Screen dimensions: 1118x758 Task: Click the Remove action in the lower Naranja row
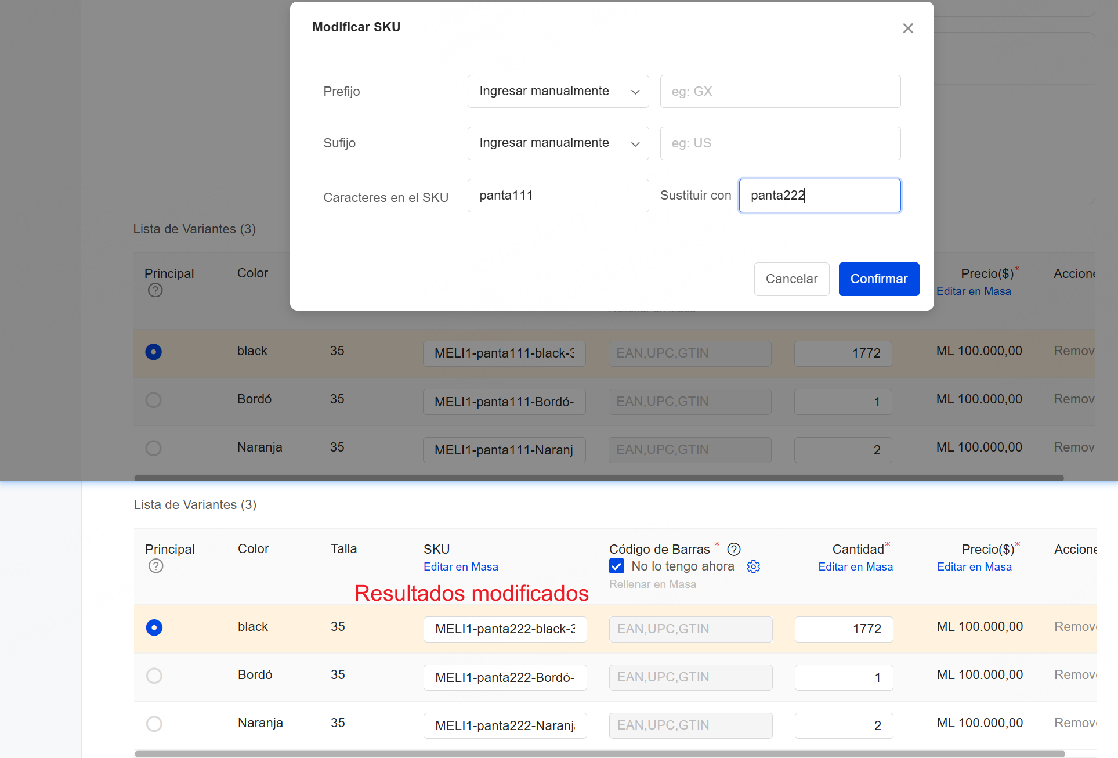[1075, 723]
